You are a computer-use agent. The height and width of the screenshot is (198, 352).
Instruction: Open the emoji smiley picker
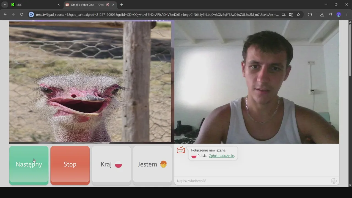click(334, 181)
